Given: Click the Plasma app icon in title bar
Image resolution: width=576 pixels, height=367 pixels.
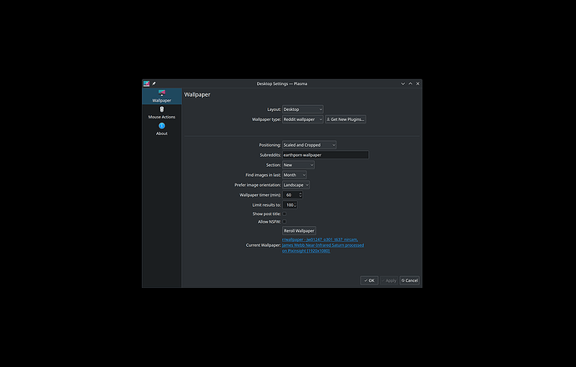Looking at the screenshot, I should [147, 83].
